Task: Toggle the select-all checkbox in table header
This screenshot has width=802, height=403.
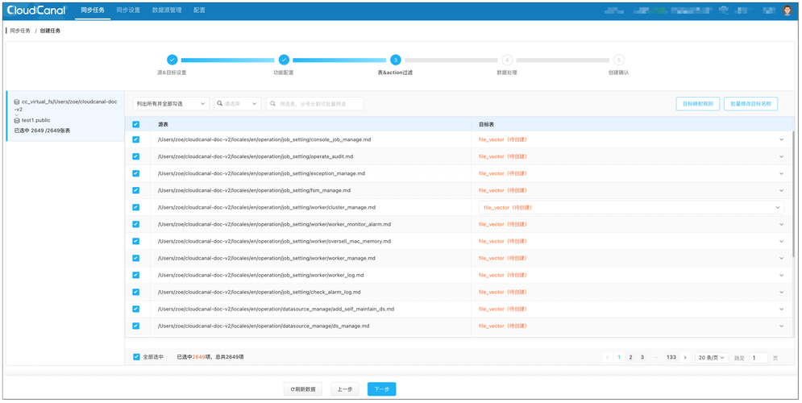Action: click(135, 124)
